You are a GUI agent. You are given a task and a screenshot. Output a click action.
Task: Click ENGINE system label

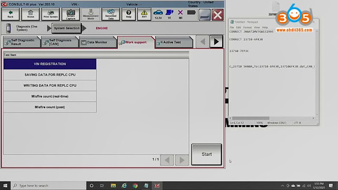point(102,28)
